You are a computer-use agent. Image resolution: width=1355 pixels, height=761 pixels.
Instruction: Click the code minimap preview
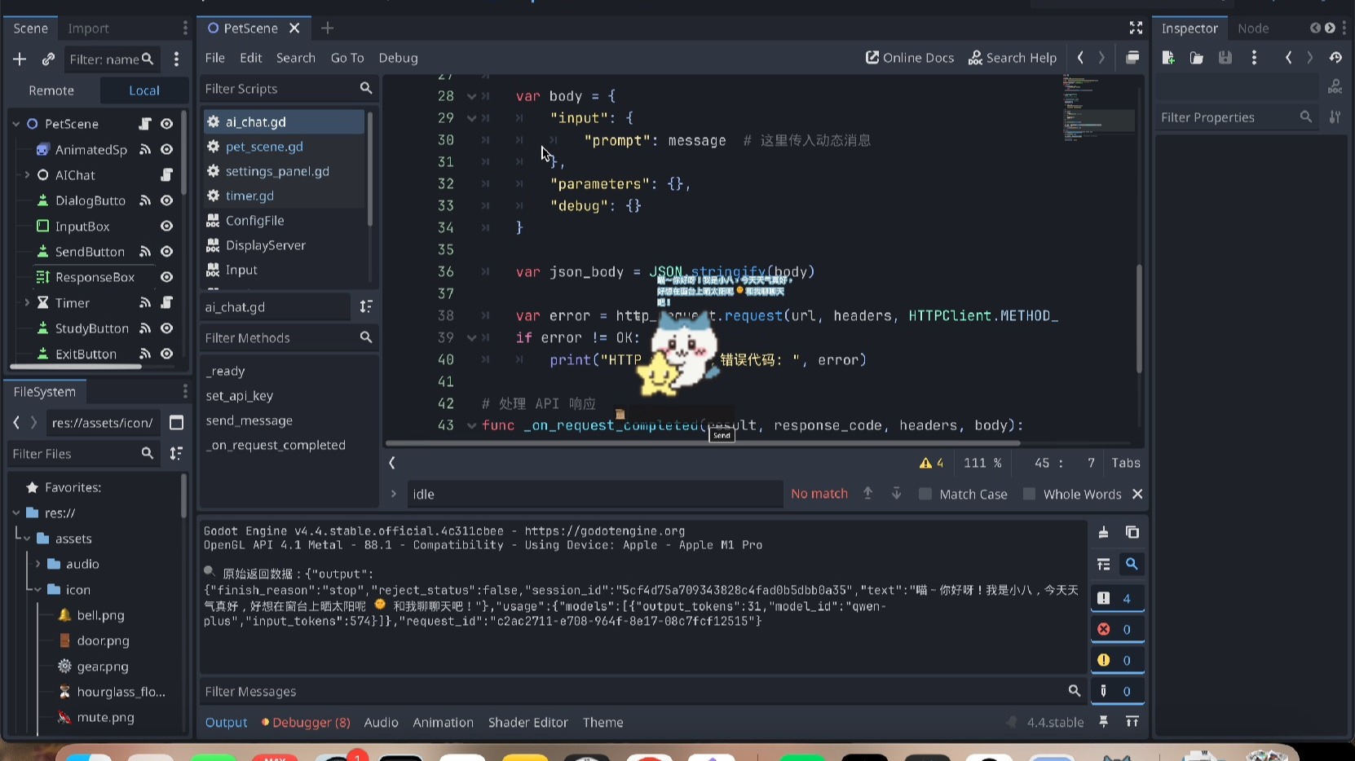tap(1097, 108)
